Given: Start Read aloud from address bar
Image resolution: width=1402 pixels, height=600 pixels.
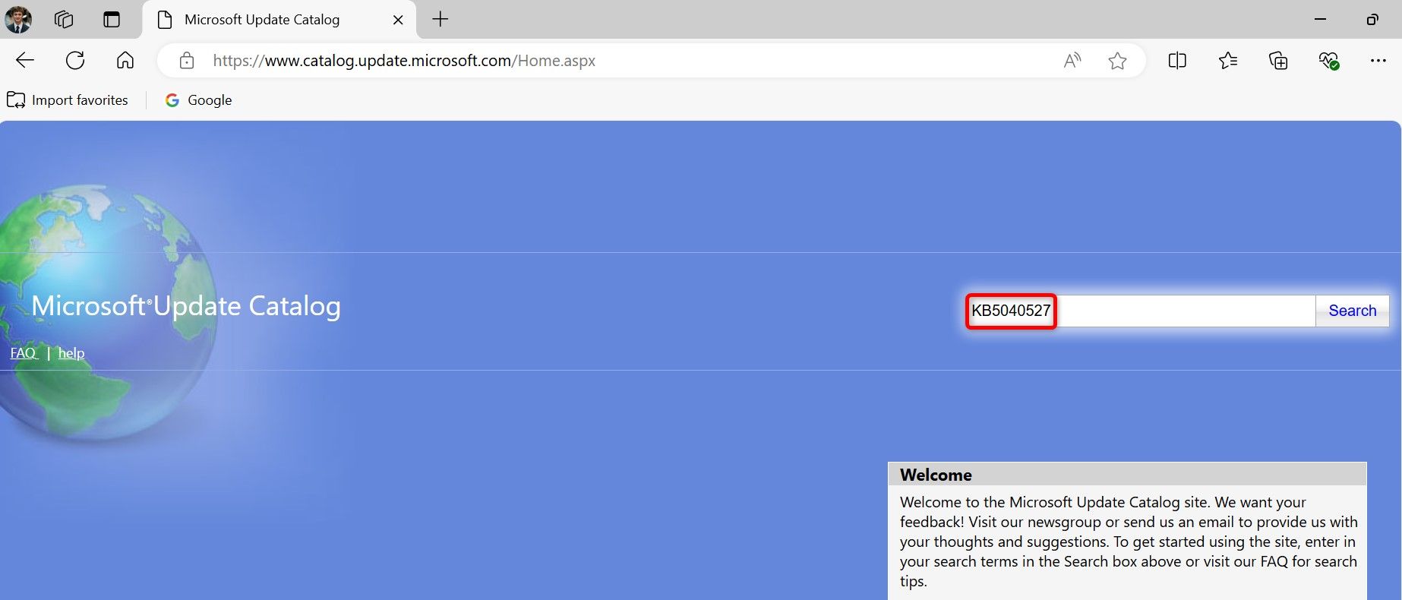Looking at the screenshot, I should point(1072,61).
